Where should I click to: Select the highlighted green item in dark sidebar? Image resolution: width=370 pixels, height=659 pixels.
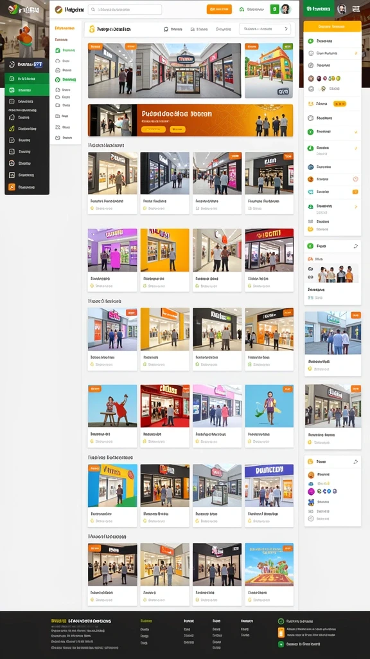pos(27,79)
